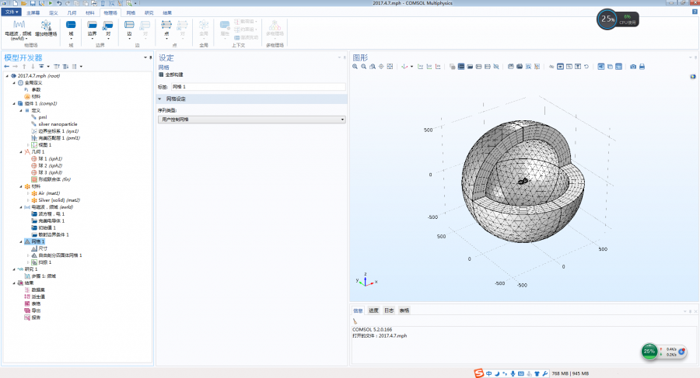
Task: Click the Sogou input method icon in taskbar
Action: [x=480, y=373]
